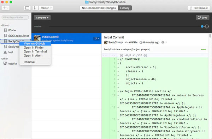The width and height of the screenshot is (212, 139).
Task: Open the master branch dropdown
Action: coord(46,8)
